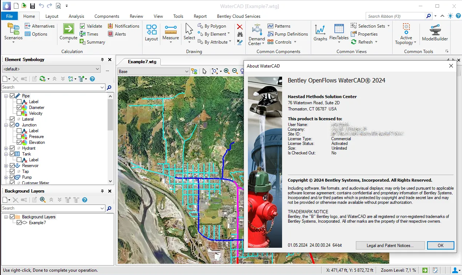This screenshot has width=462, height=275.
Task: Open the Times browser
Action: click(89, 34)
